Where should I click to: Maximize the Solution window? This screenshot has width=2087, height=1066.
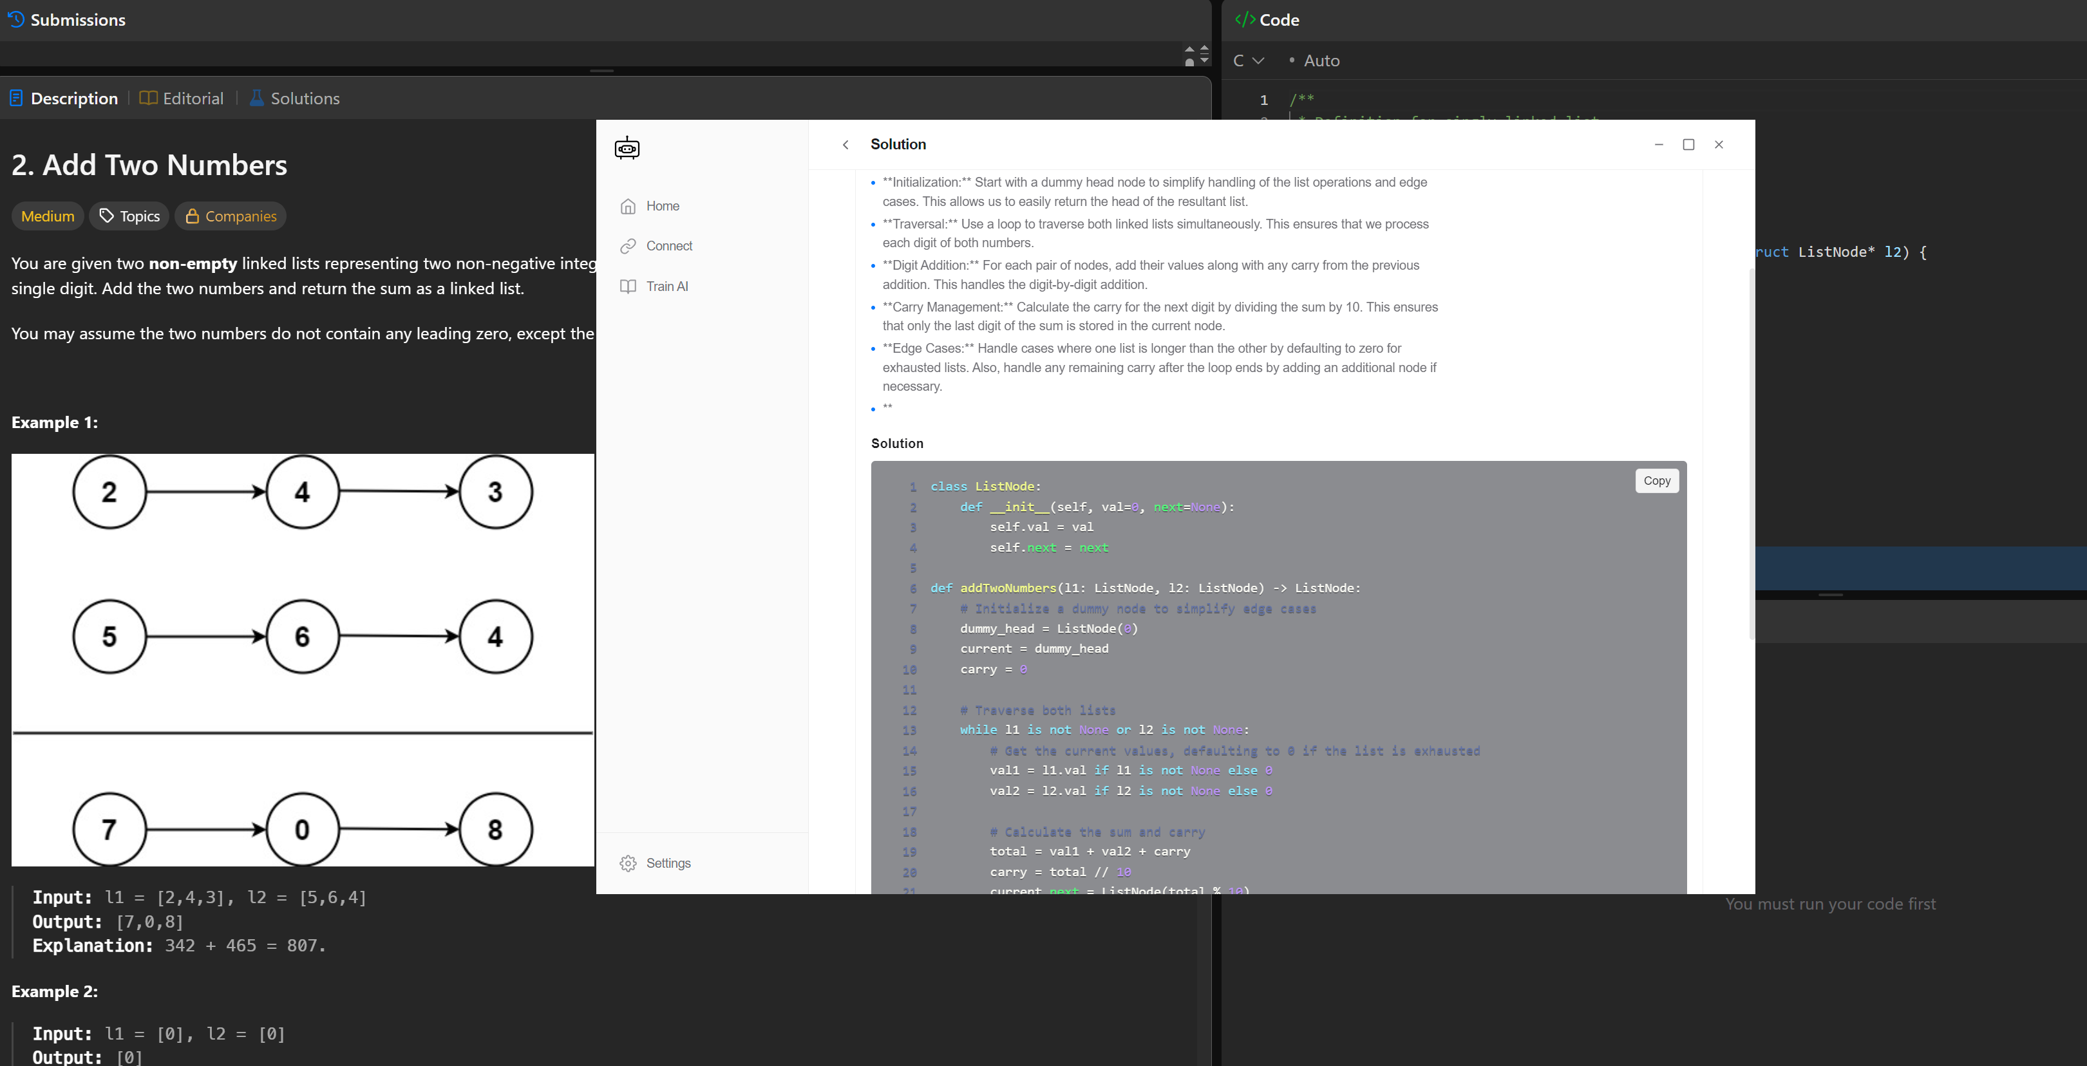coord(1688,144)
